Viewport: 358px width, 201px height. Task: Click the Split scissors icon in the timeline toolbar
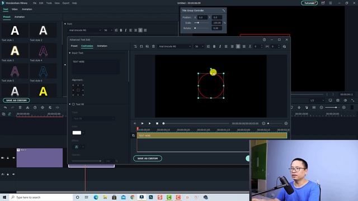coord(27,107)
